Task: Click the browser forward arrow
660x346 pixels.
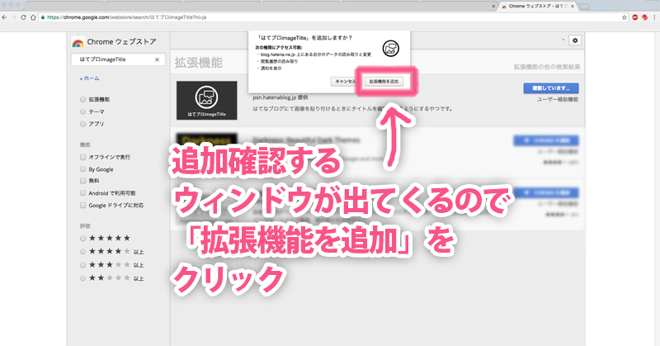Action: click(14, 17)
